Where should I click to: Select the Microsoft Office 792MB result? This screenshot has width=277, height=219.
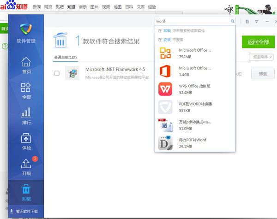(195, 53)
